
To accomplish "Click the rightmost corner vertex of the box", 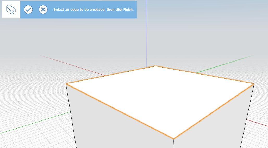I will click(254, 84).
